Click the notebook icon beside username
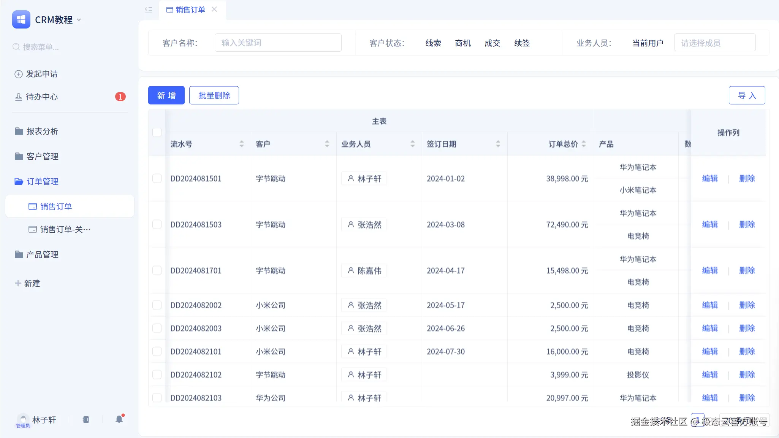Viewport: 779px width, 438px height. click(x=86, y=419)
